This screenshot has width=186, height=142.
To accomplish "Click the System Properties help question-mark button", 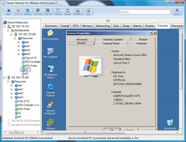I will [x=151, y=33].
